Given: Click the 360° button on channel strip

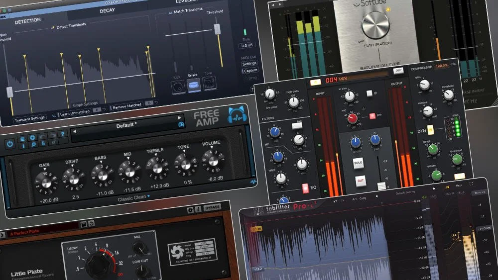Looking at the screenshot, I should pos(398,71).
